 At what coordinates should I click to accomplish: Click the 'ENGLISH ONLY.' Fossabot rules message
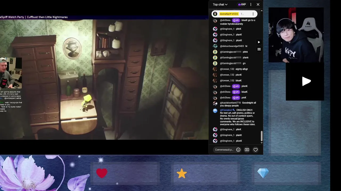237,117
